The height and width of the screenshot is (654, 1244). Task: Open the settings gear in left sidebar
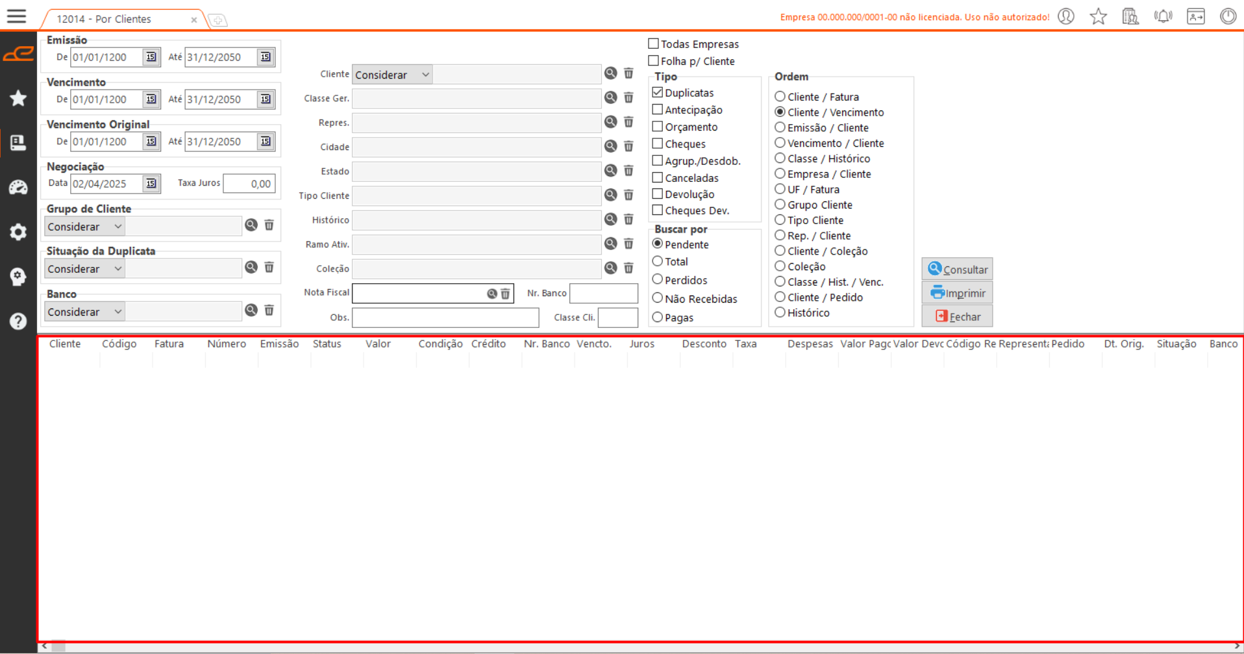(x=18, y=232)
